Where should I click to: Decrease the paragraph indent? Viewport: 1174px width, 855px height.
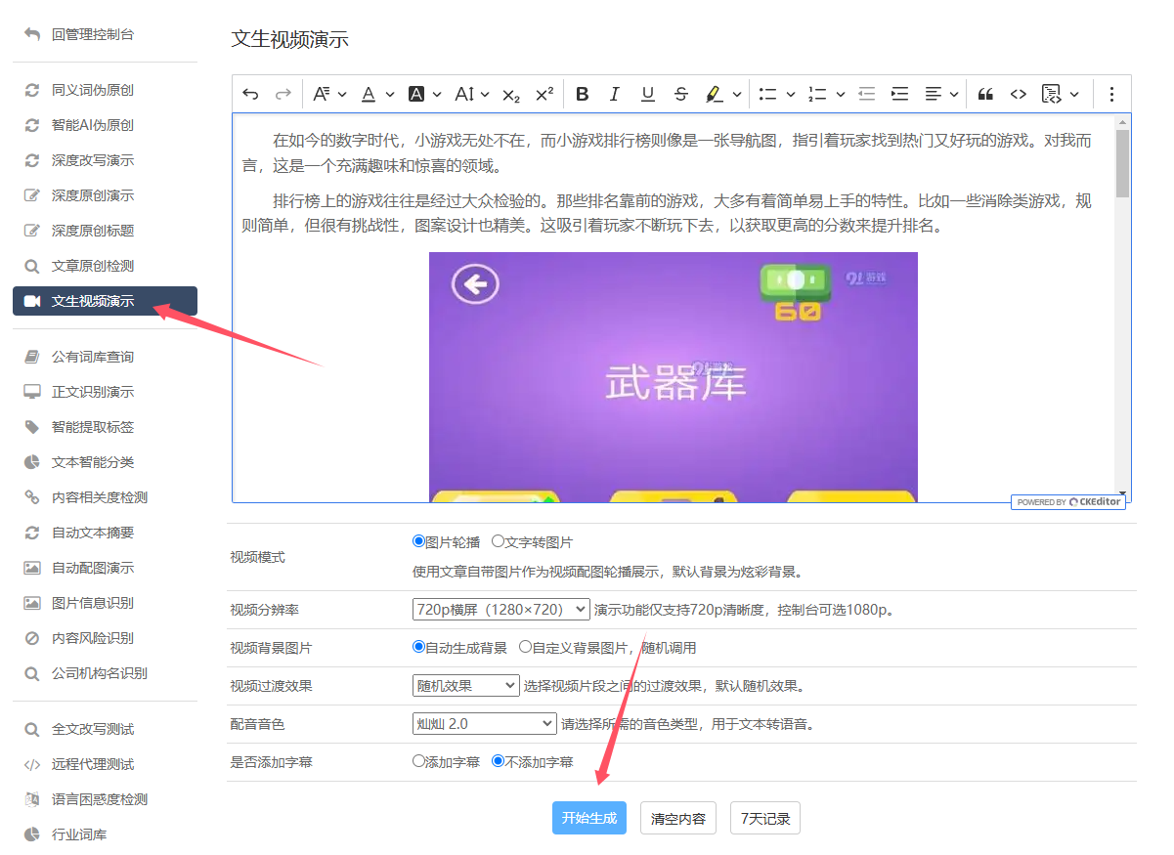(x=866, y=94)
